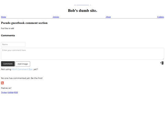Click the orange RSS feed icon
The width and height of the screenshot is (165, 124).
2,83
